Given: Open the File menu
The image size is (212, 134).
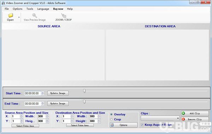Looking at the screenshot, I should 7,9.
